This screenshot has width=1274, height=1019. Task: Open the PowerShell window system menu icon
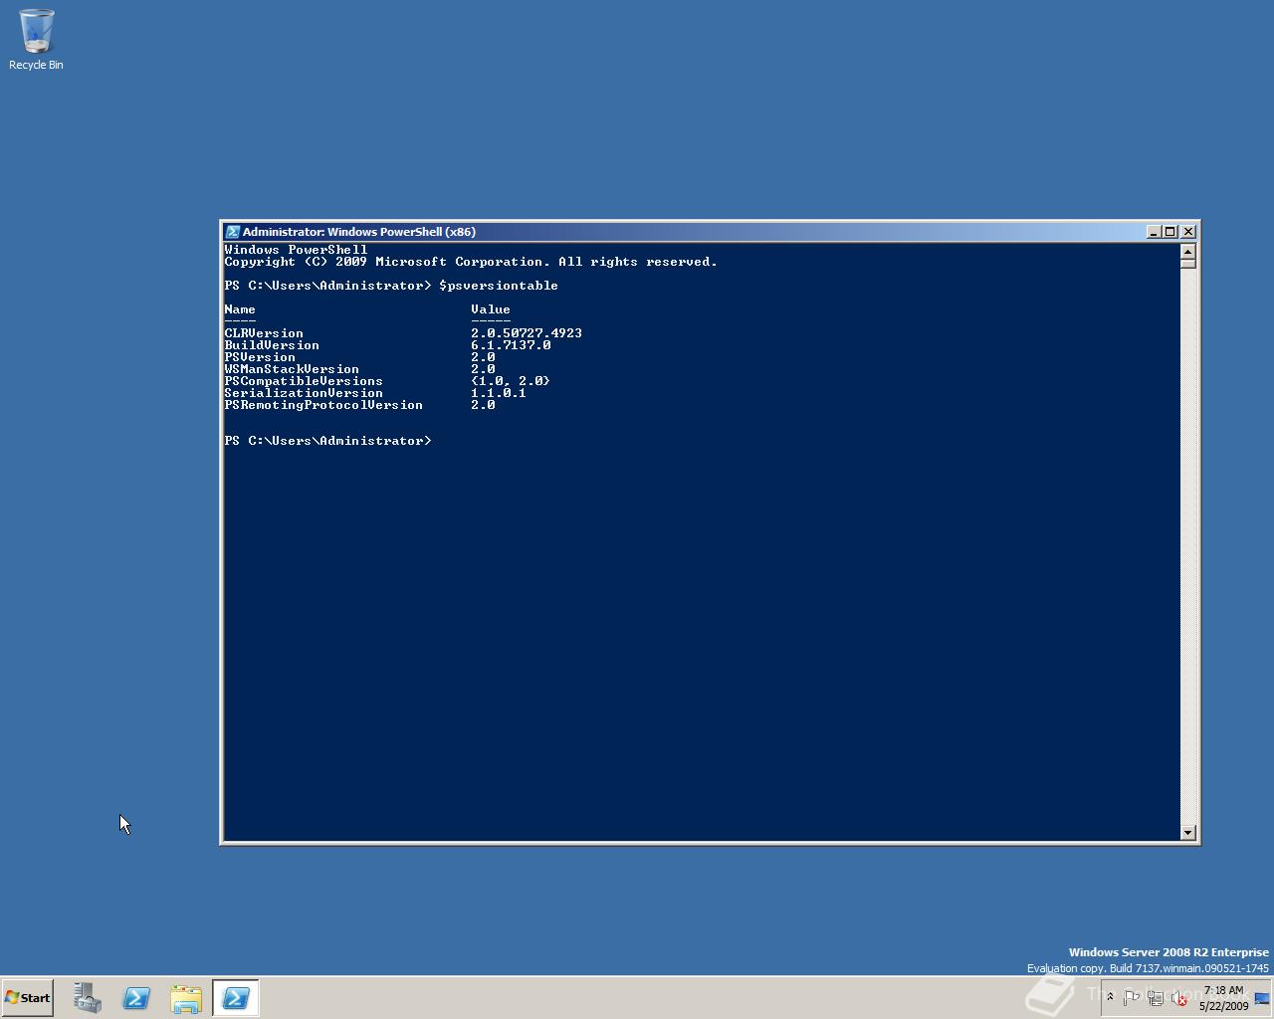click(232, 232)
